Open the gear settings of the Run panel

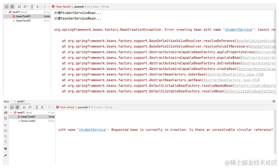[274, 101]
